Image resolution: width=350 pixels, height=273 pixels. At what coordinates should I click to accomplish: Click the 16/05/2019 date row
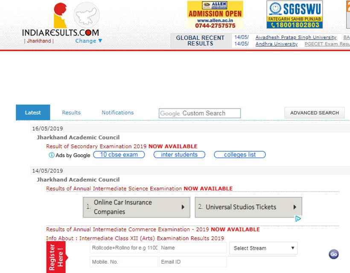pyautogui.click(x=190, y=129)
